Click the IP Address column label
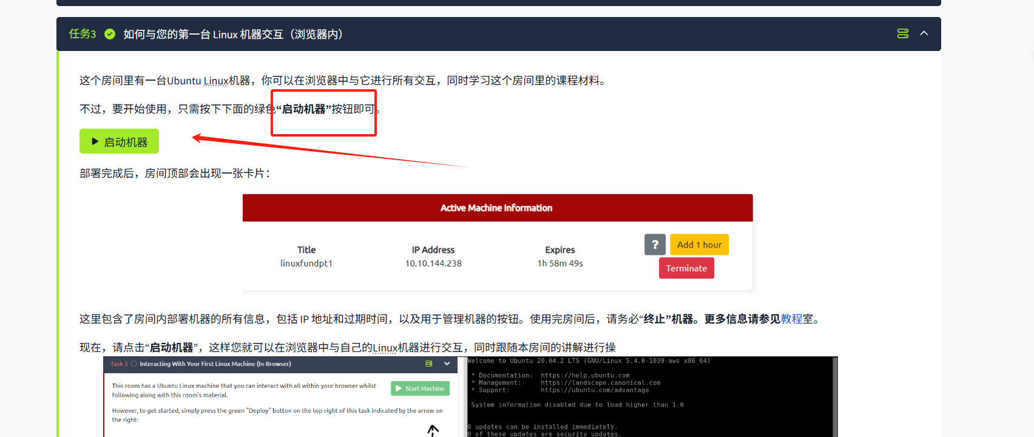The width and height of the screenshot is (1034, 437). click(x=433, y=249)
